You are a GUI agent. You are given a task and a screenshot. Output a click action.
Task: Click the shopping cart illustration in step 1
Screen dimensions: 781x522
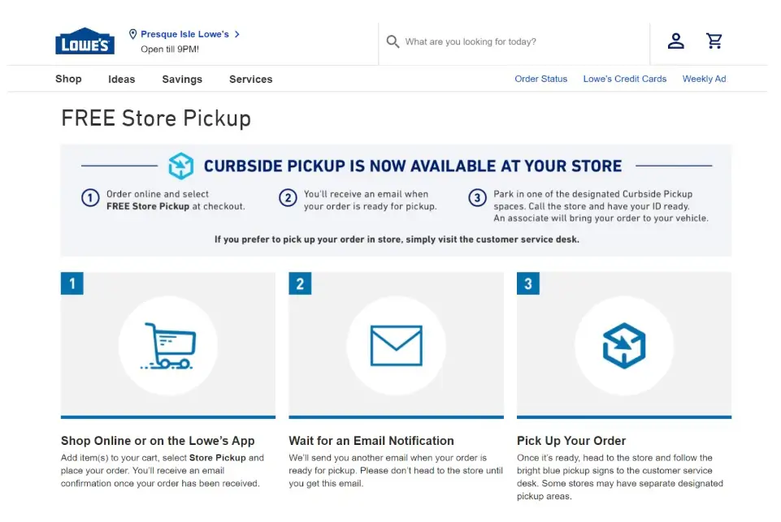coord(168,346)
